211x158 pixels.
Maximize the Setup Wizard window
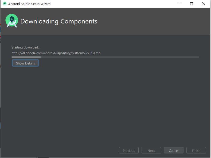(192, 4)
